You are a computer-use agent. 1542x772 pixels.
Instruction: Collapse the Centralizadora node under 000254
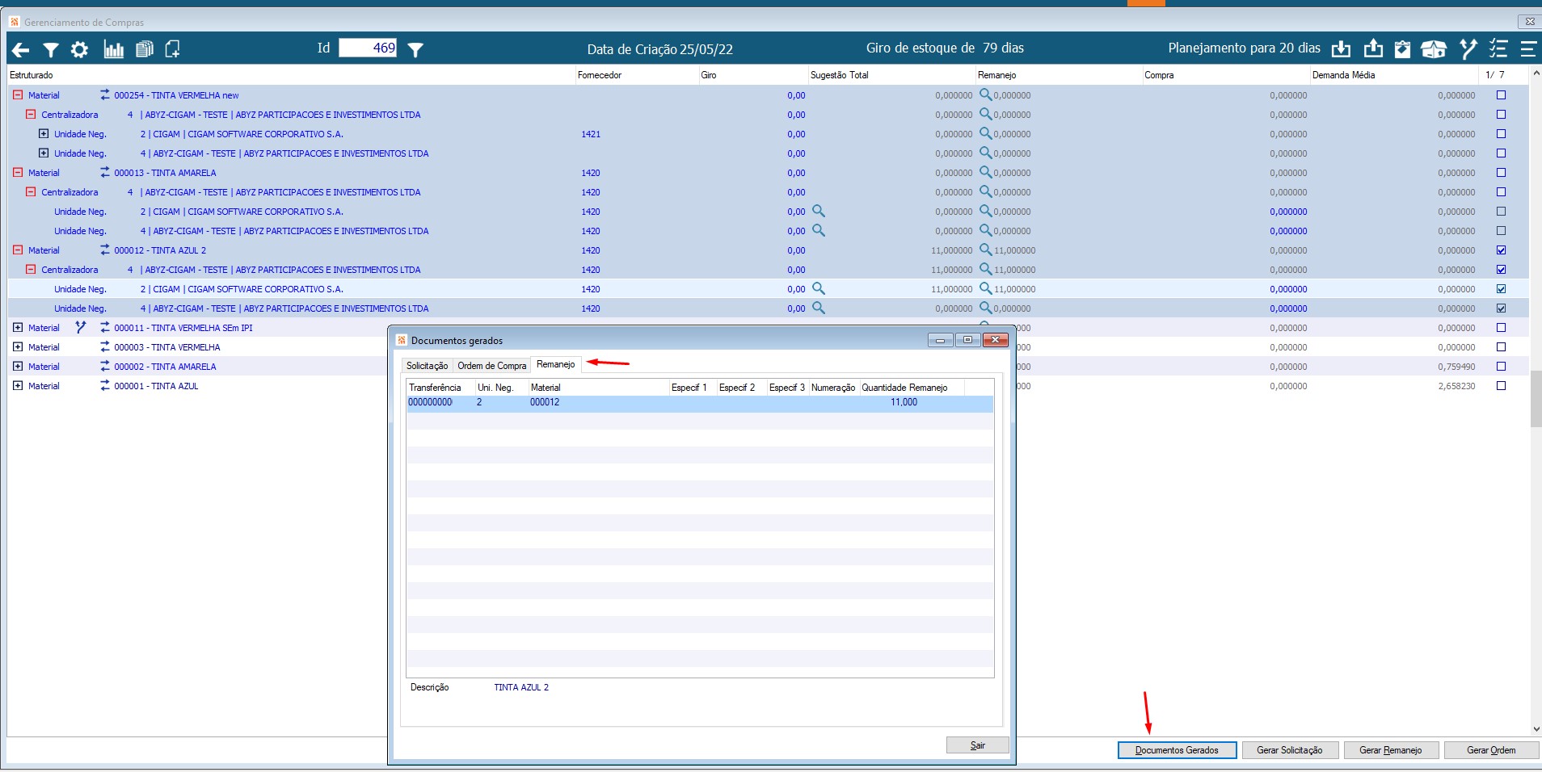click(x=31, y=114)
